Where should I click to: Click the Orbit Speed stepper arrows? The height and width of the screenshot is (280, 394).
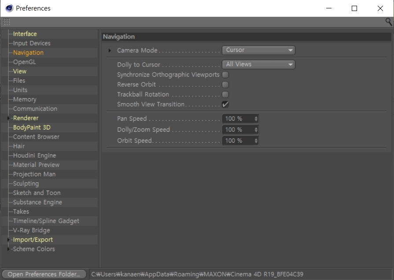pyautogui.click(x=256, y=141)
